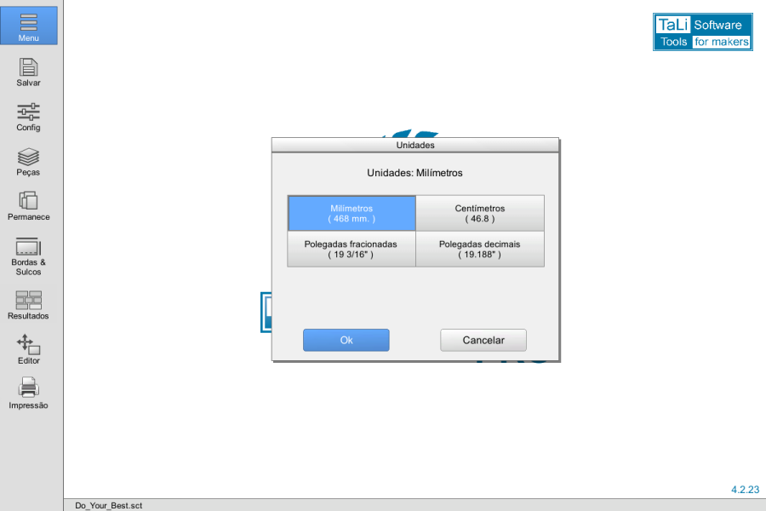Click version number 4.2.23
Viewport: 766px width, 511px height.
tap(745, 490)
